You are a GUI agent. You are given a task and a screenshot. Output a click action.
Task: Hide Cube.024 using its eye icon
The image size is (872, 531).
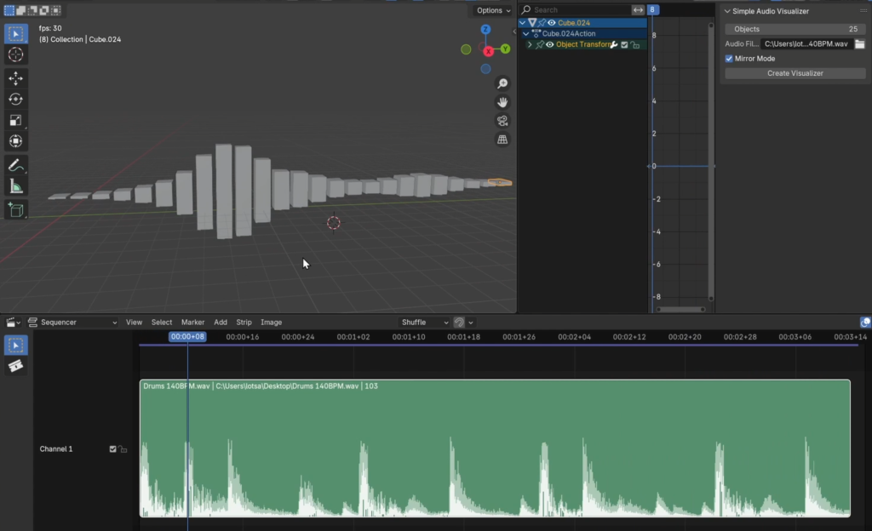click(552, 23)
